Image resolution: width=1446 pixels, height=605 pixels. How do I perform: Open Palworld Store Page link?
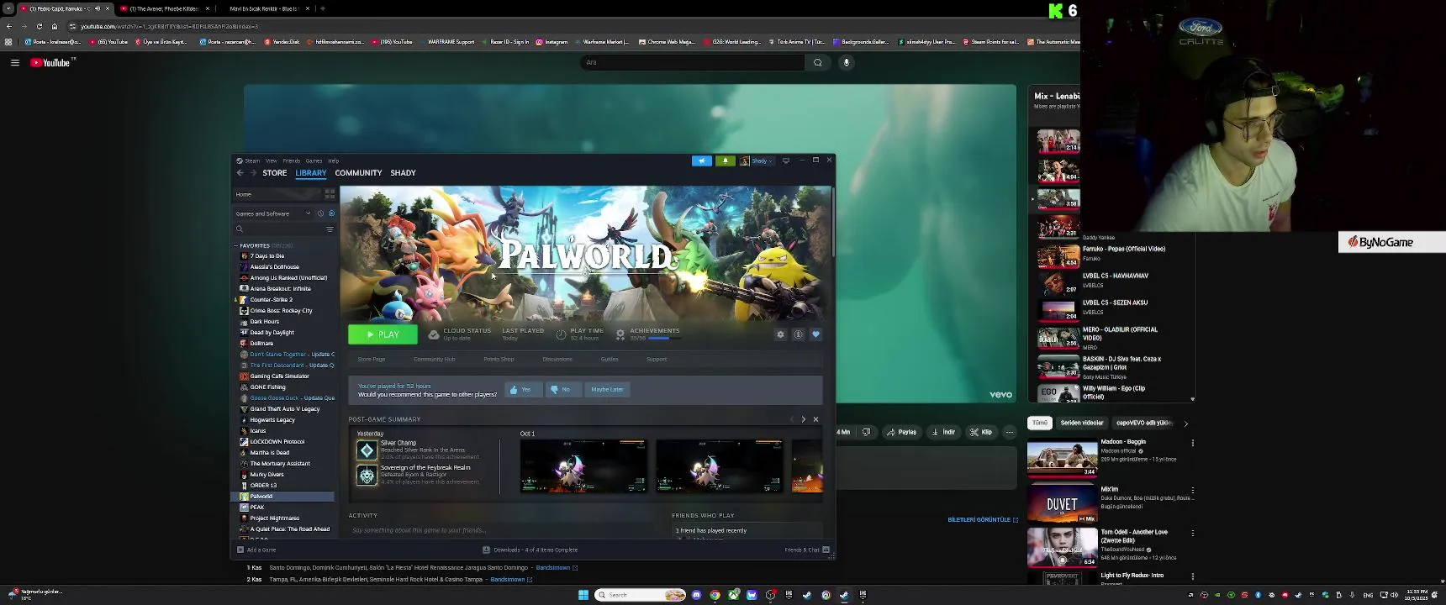tap(371, 359)
